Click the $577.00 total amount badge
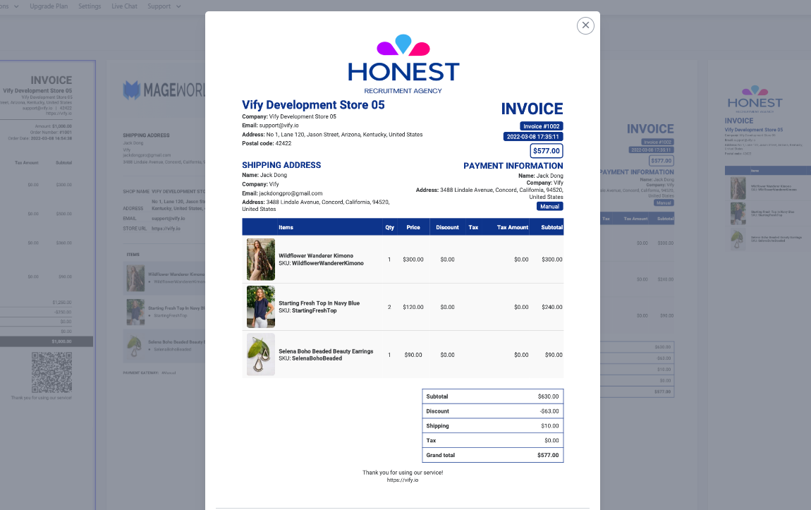This screenshot has height=510, width=811. [x=546, y=151]
